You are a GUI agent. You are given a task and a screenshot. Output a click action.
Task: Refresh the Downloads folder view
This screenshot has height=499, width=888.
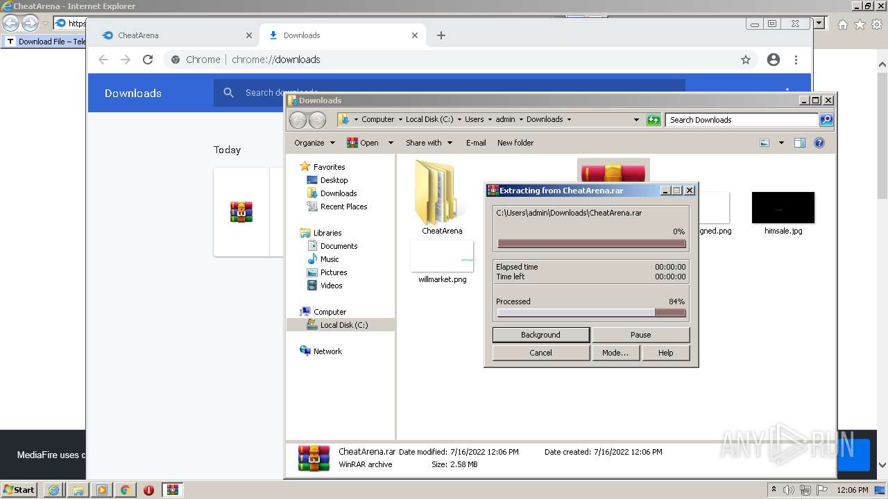pyautogui.click(x=654, y=119)
